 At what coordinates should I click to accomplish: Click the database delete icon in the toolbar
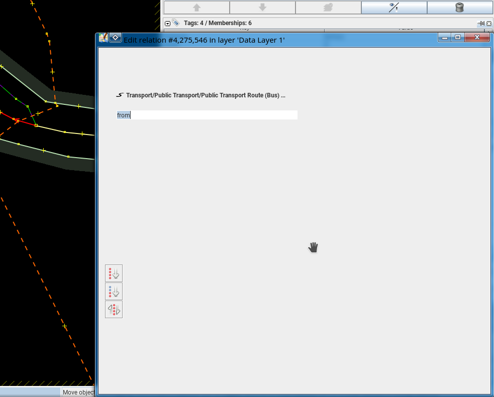tap(460, 7)
